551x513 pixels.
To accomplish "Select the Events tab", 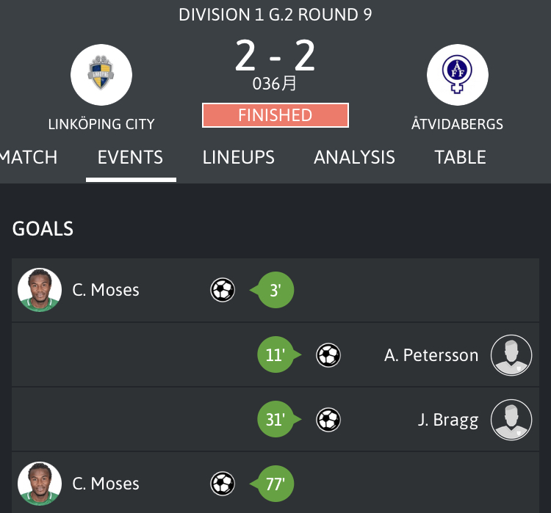I will [x=131, y=157].
